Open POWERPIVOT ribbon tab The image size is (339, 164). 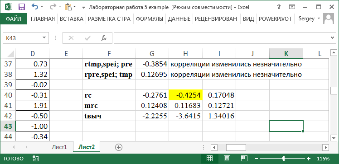point(275,19)
